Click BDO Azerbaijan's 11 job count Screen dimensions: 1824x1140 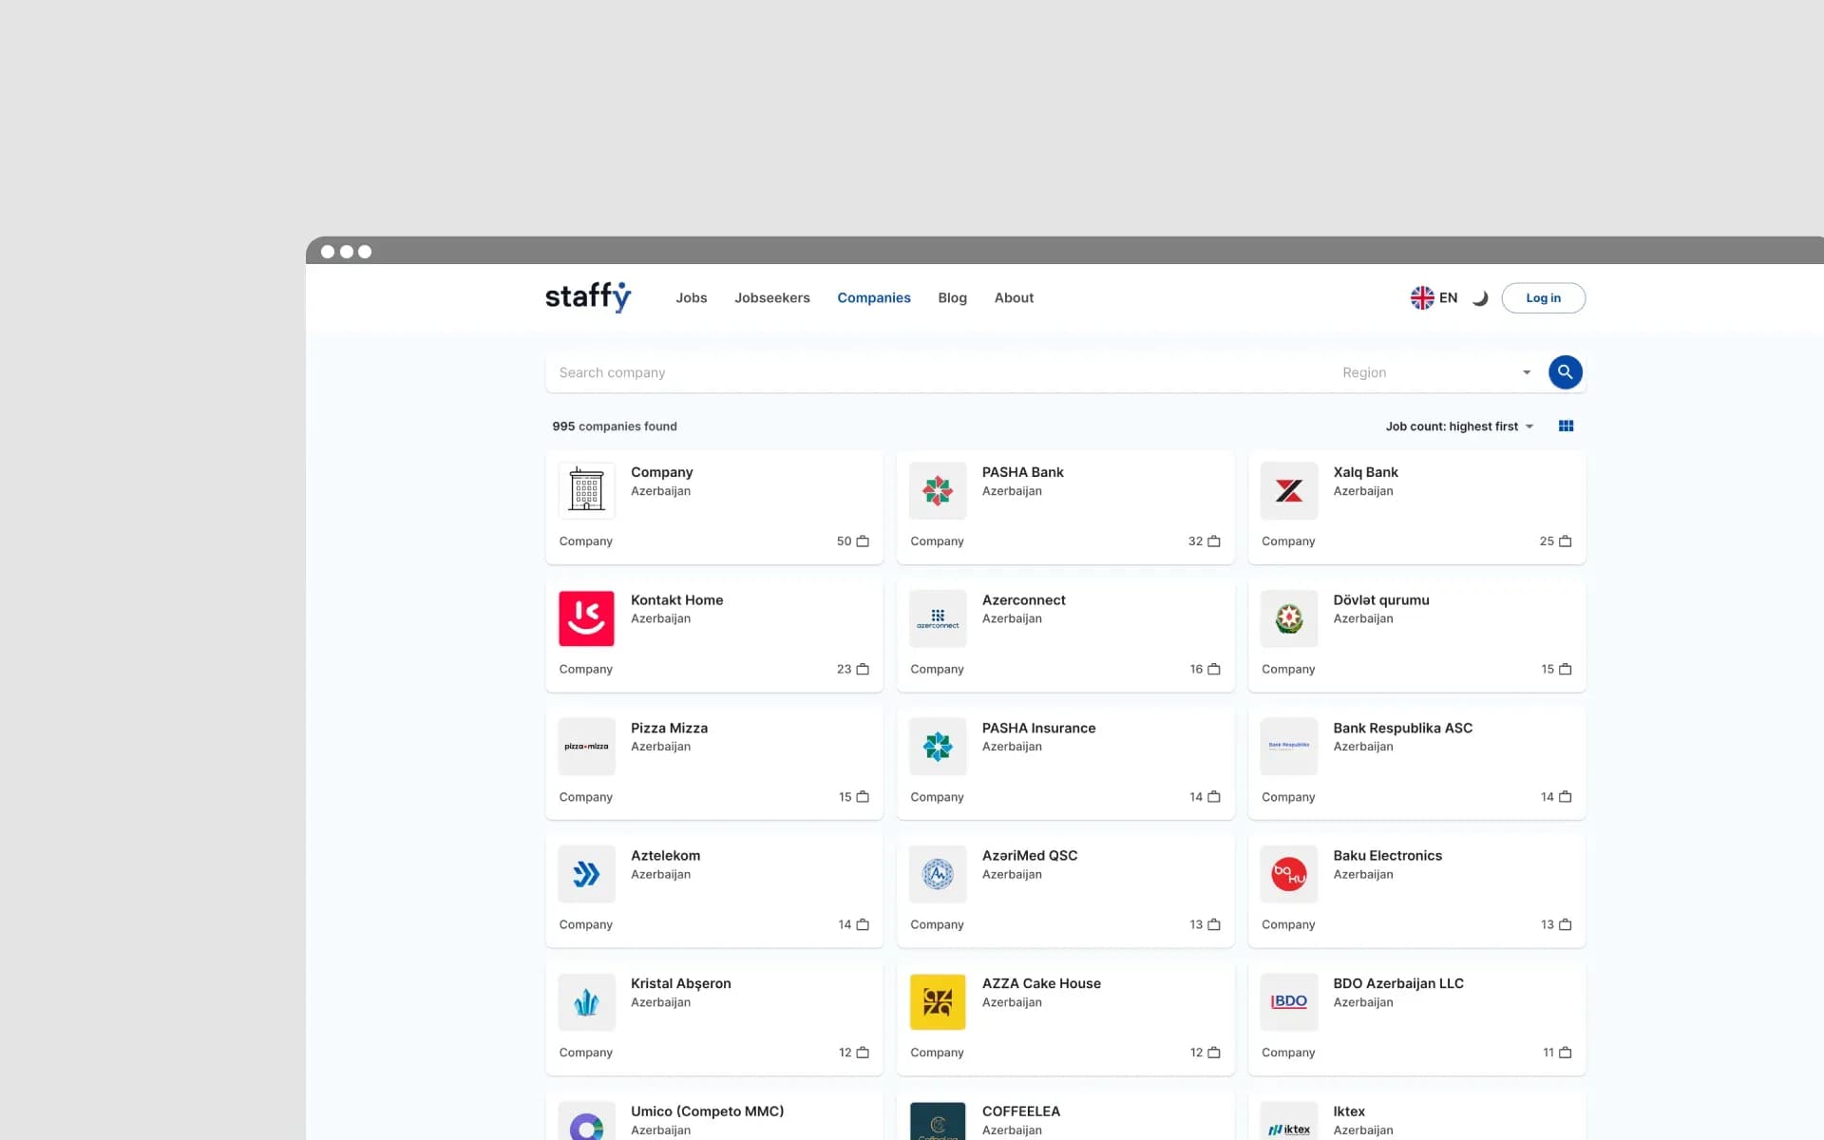(x=1548, y=1053)
